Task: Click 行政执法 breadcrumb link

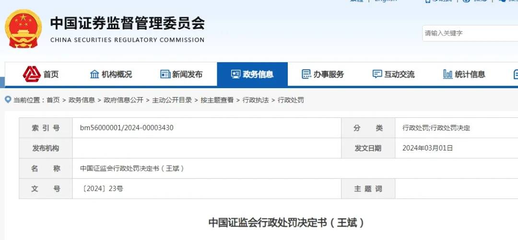Action: [256, 100]
